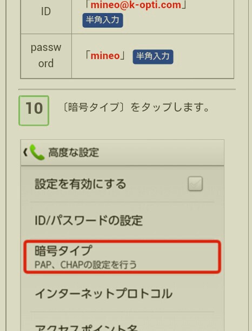
Task: Open ID/パスワードの設定 entry
Action: (x=122, y=220)
